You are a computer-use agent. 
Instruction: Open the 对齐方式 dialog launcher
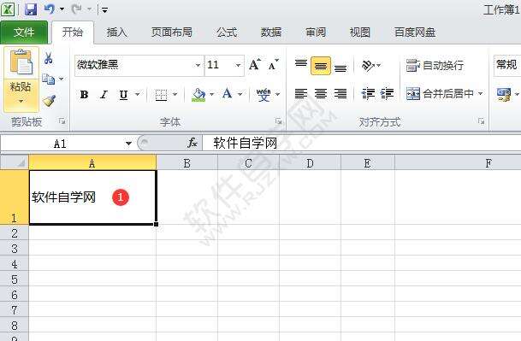tap(481, 121)
